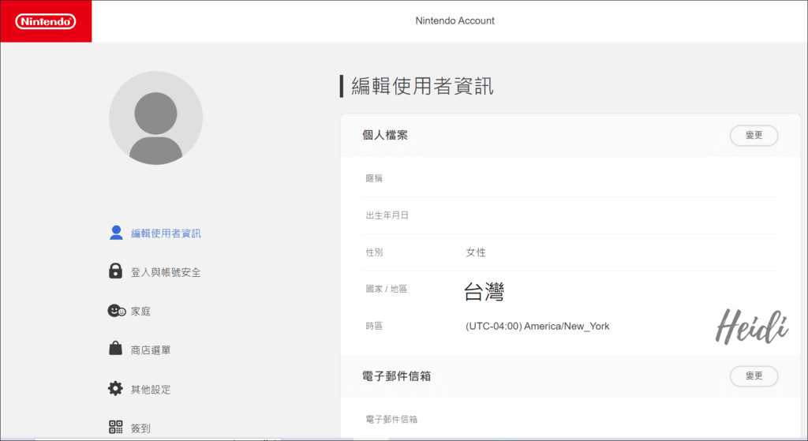This screenshot has width=808, height=441.
Task: Click the QR code icon beside 簽到
Action: point(115,427)
